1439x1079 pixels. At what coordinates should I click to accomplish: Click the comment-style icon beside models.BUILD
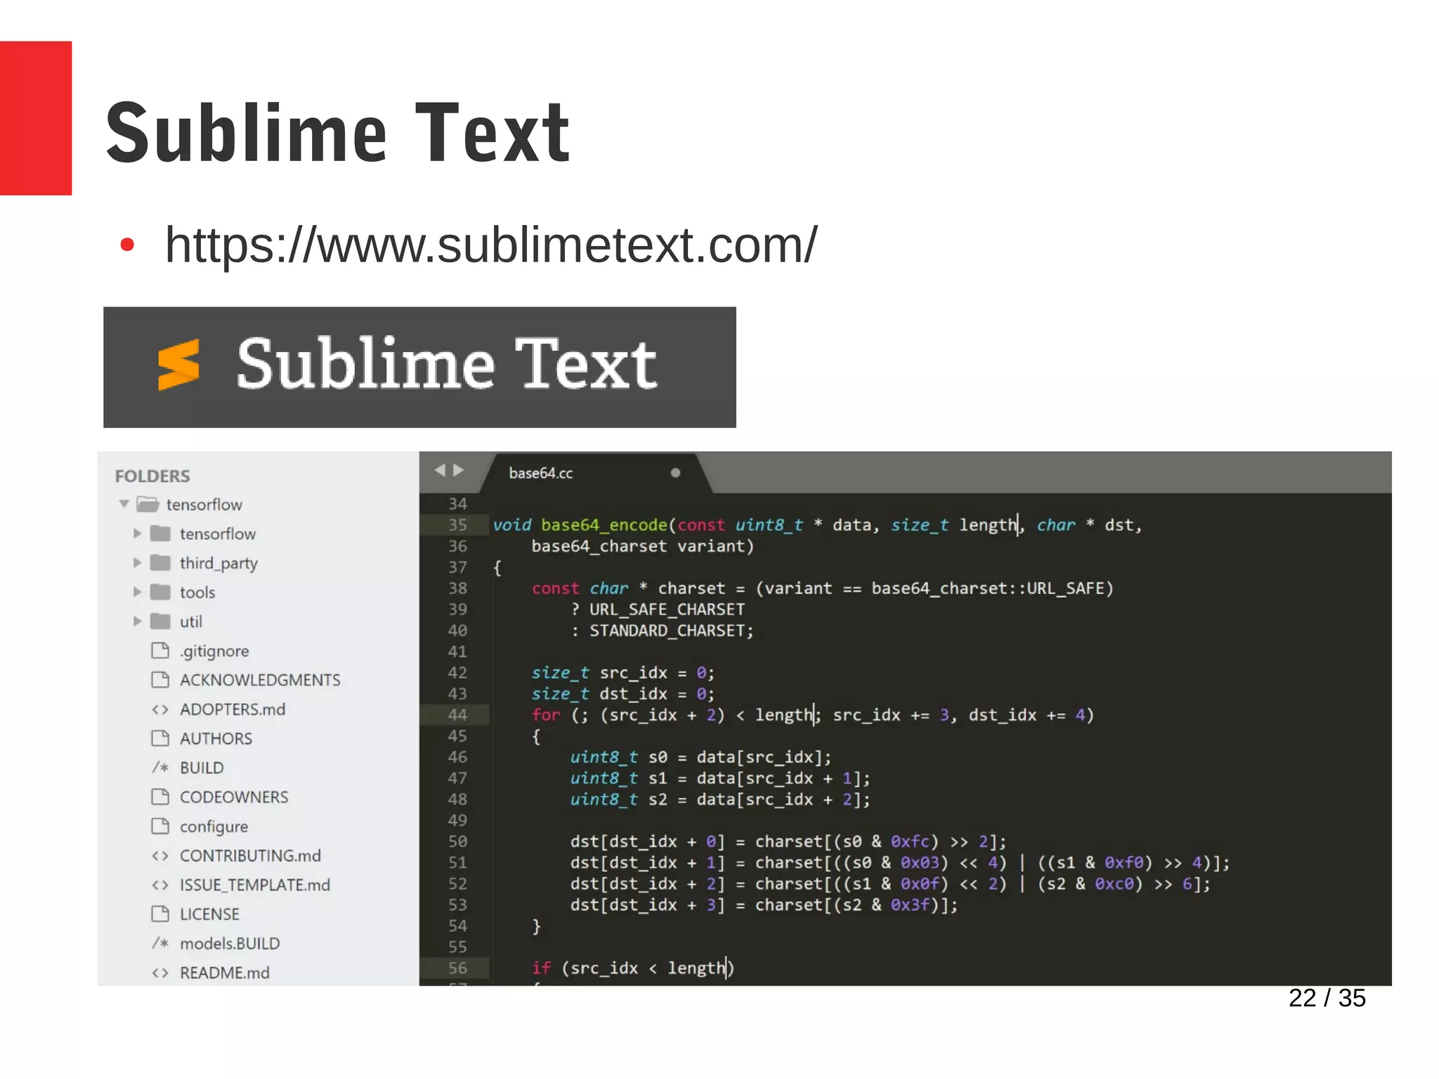(x=160, y=943)
